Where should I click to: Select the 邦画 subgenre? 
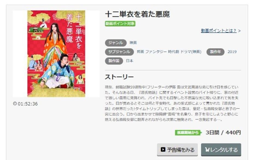[140, 52]
